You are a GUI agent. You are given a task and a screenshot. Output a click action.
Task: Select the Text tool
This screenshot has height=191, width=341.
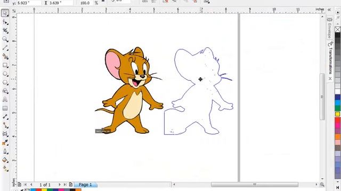[5, 100]
